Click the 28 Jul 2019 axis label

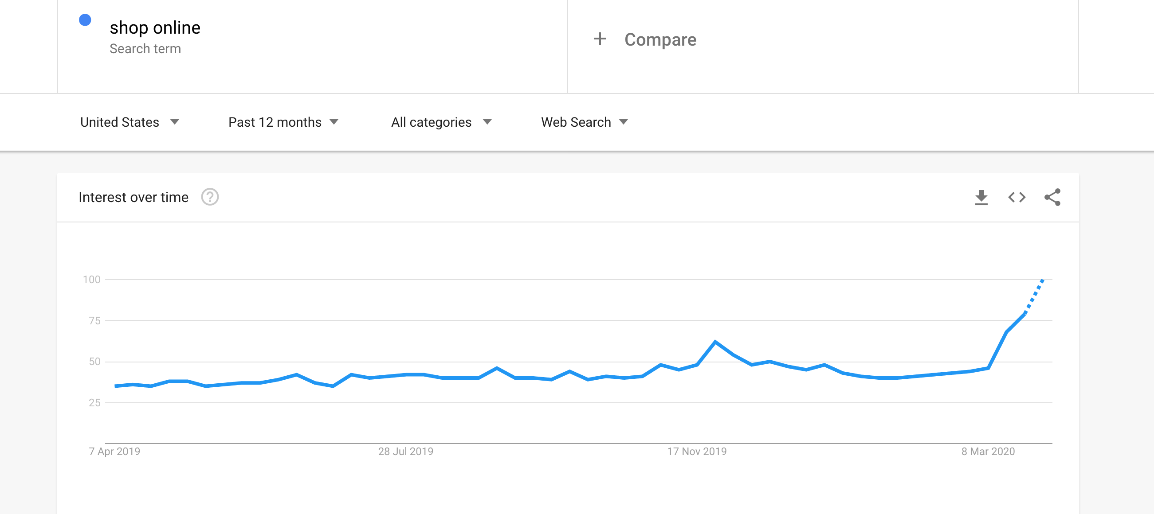(x=405, y=452)
